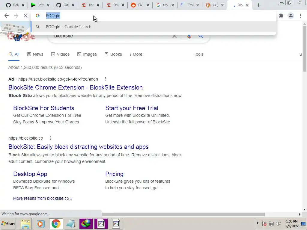Image resolution: width=307 pixels, height=230 pixels.
Task: Stop loading the page
Action: 26,16
